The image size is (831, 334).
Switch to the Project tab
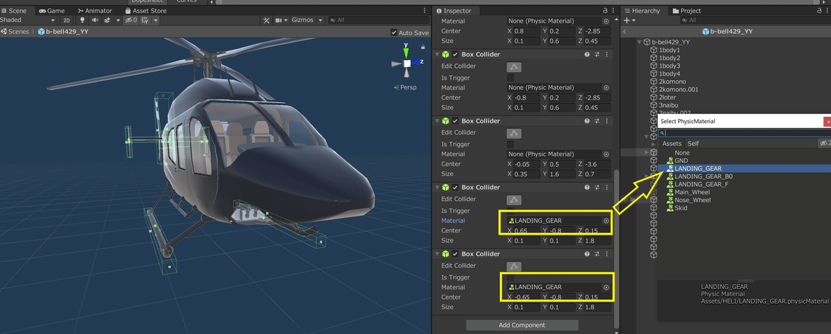coord(686,11)
